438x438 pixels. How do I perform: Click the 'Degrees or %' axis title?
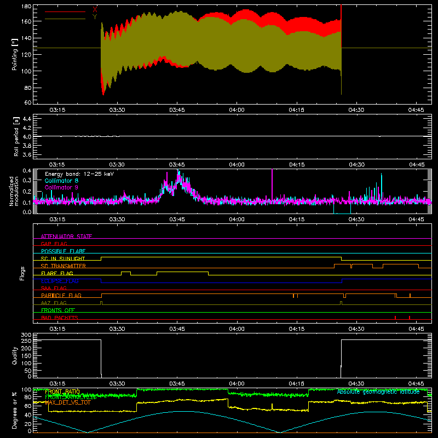pyautogui.click(x=15, y=410)
